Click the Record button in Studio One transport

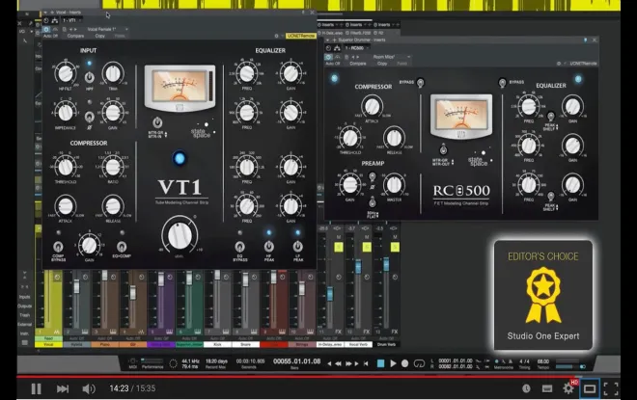click(404, 363)
